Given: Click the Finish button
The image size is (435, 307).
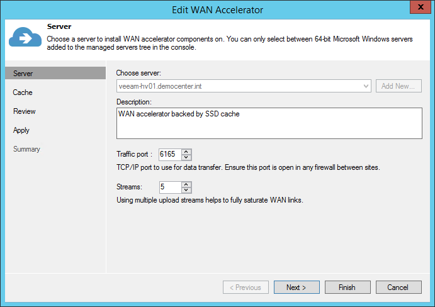Looking at the screenshot, I should click(347, 287).
